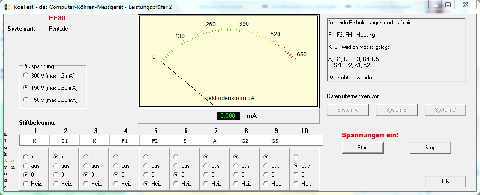Set pin 7 electrode to aus
Screen dimensions: 480x195
[207, 166]
